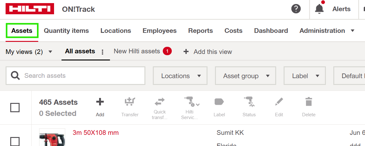Screen dimensions: 365x146
Task: Click the Transfer cart icon
Action: (130, 102)
